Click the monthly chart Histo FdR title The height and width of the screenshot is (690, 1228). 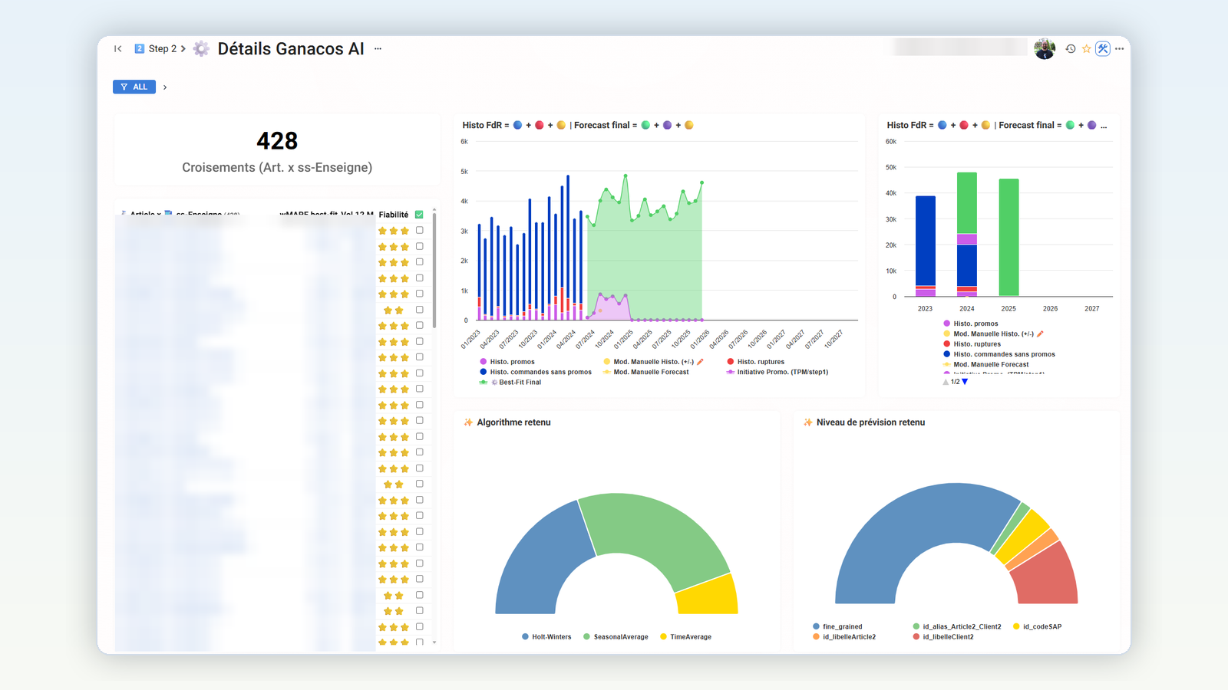[578, 125]
